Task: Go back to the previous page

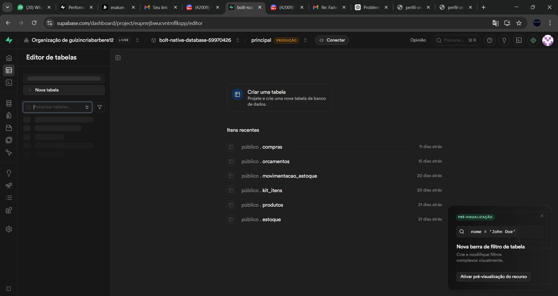Action: [x=8, y=23]
